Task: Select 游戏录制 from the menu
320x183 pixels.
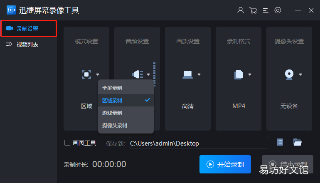Action: click(x=126, y=113)
